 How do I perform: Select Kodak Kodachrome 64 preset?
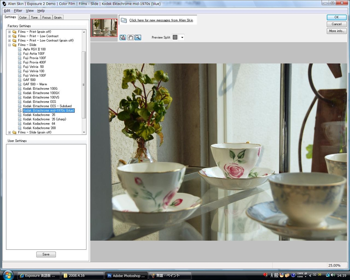pyautogui.click(x=39, y=124)
